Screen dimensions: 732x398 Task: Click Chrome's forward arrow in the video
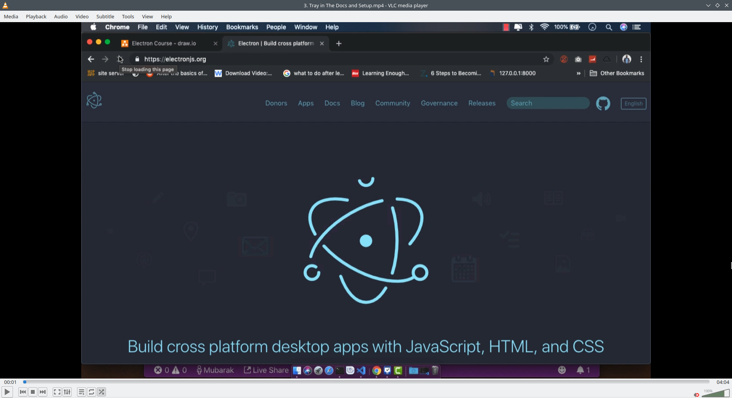coord(105,59)
